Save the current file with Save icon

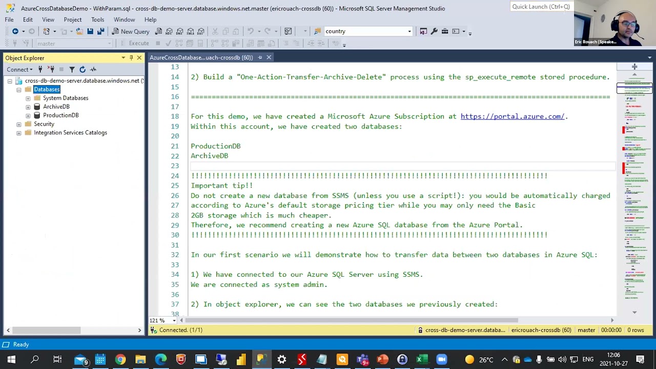[90, 31]
